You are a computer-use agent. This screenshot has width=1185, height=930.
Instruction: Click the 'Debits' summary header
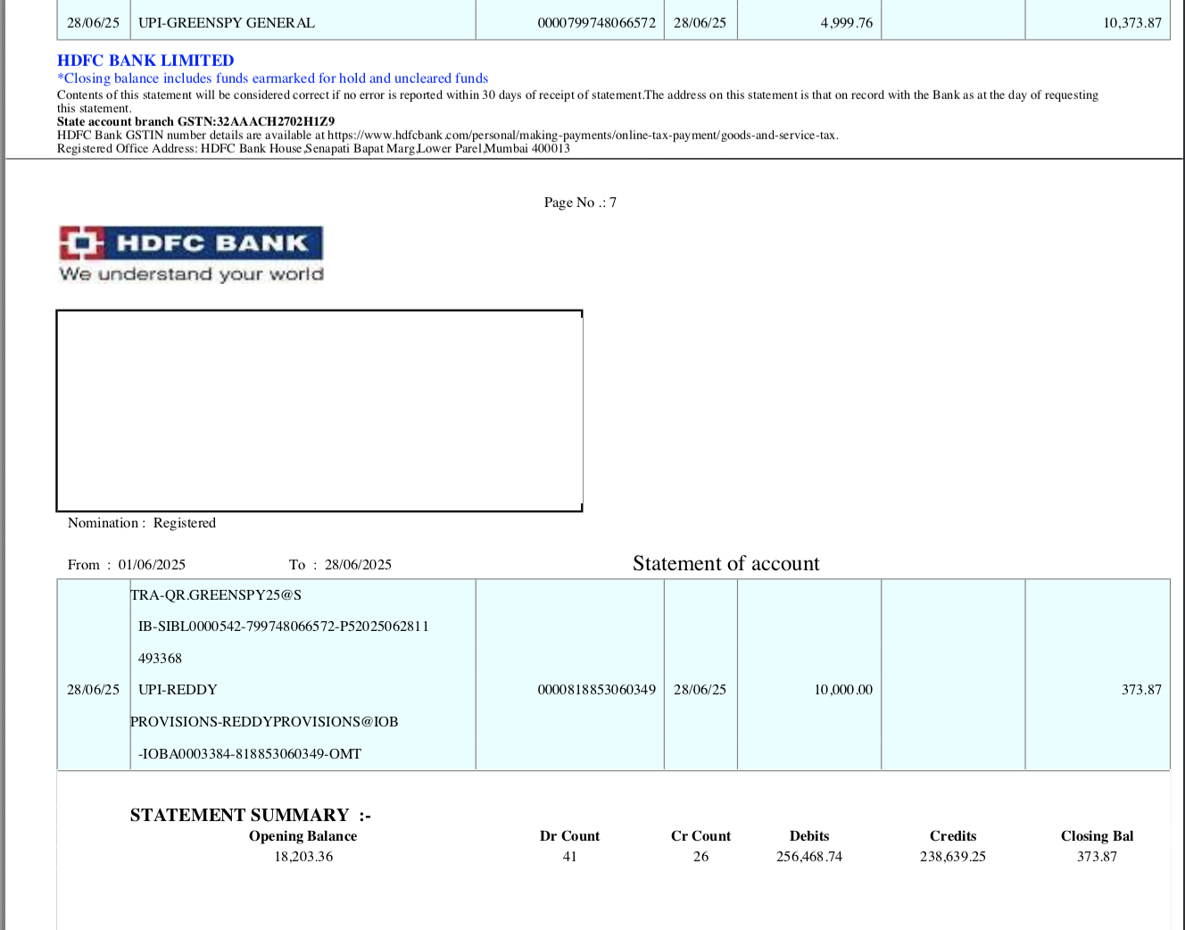tap(809, 836)
